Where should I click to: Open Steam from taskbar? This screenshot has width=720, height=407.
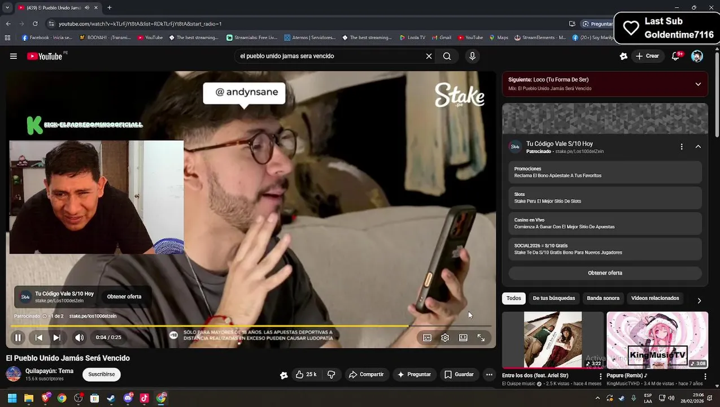(111, 398)
